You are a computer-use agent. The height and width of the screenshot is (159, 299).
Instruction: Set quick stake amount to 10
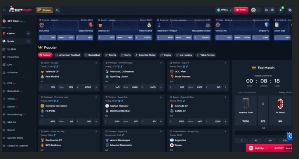[x=256, y=141]
